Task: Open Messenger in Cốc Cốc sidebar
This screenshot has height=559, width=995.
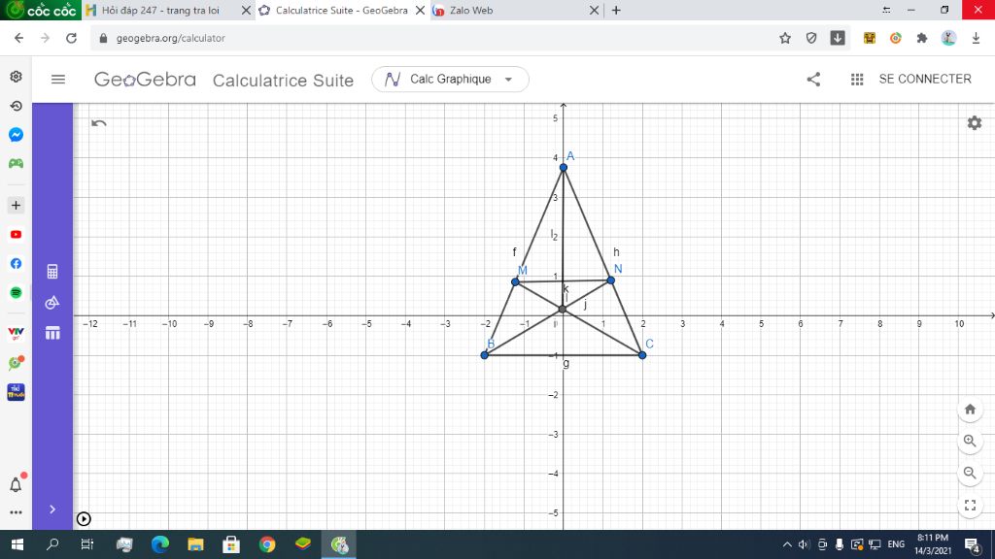Action: click(16, 134)
